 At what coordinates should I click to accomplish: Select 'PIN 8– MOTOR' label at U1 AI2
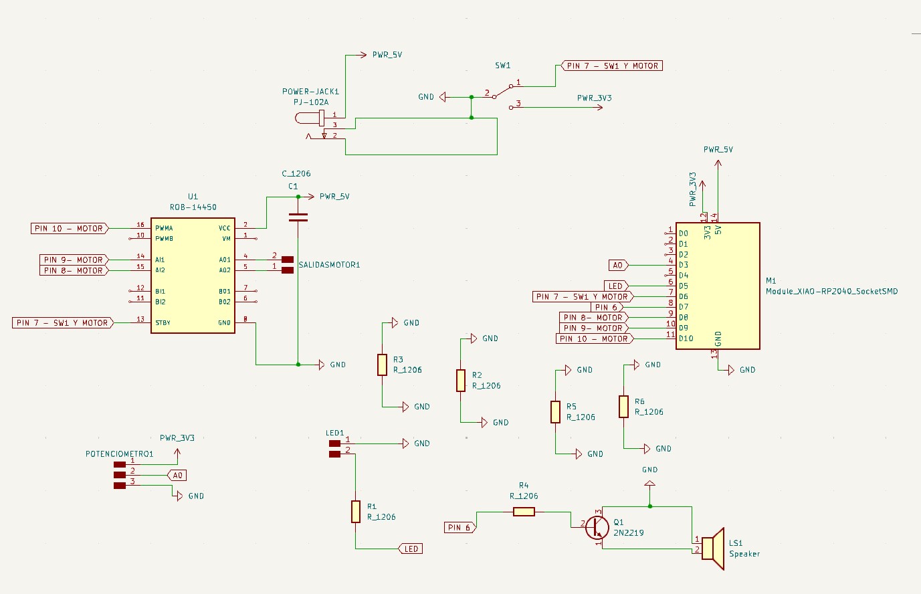74,270
